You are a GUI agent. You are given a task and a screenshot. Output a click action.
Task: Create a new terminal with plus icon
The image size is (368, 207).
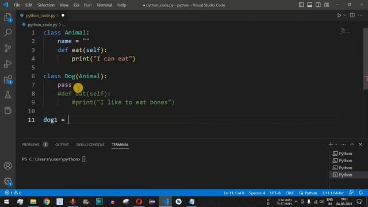point(331,144)
